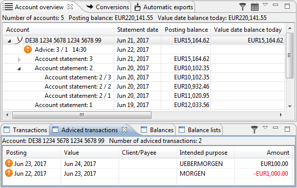Open view menu triangle in lower panel
The width and height of the screenshot is (297, 188).
(x=265, y=128)
